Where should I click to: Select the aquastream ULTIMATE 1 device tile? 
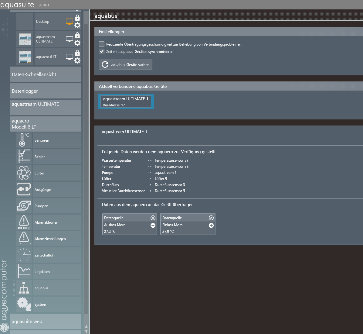coord(126,102)
